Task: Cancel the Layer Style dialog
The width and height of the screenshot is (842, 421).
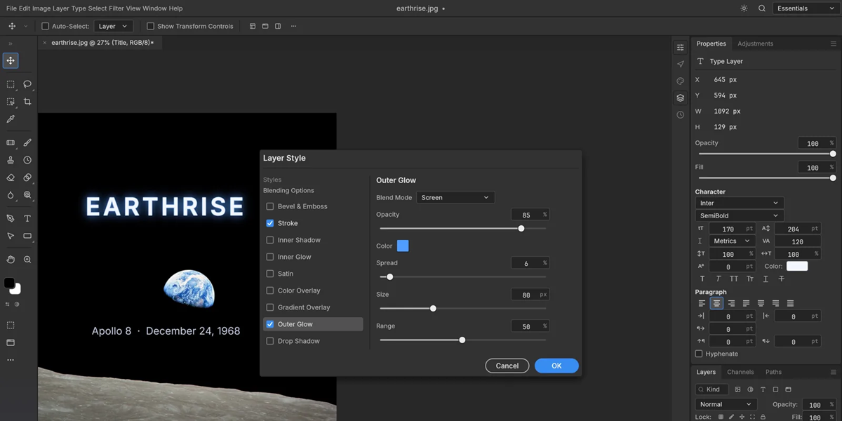Action: pos(507,366)
